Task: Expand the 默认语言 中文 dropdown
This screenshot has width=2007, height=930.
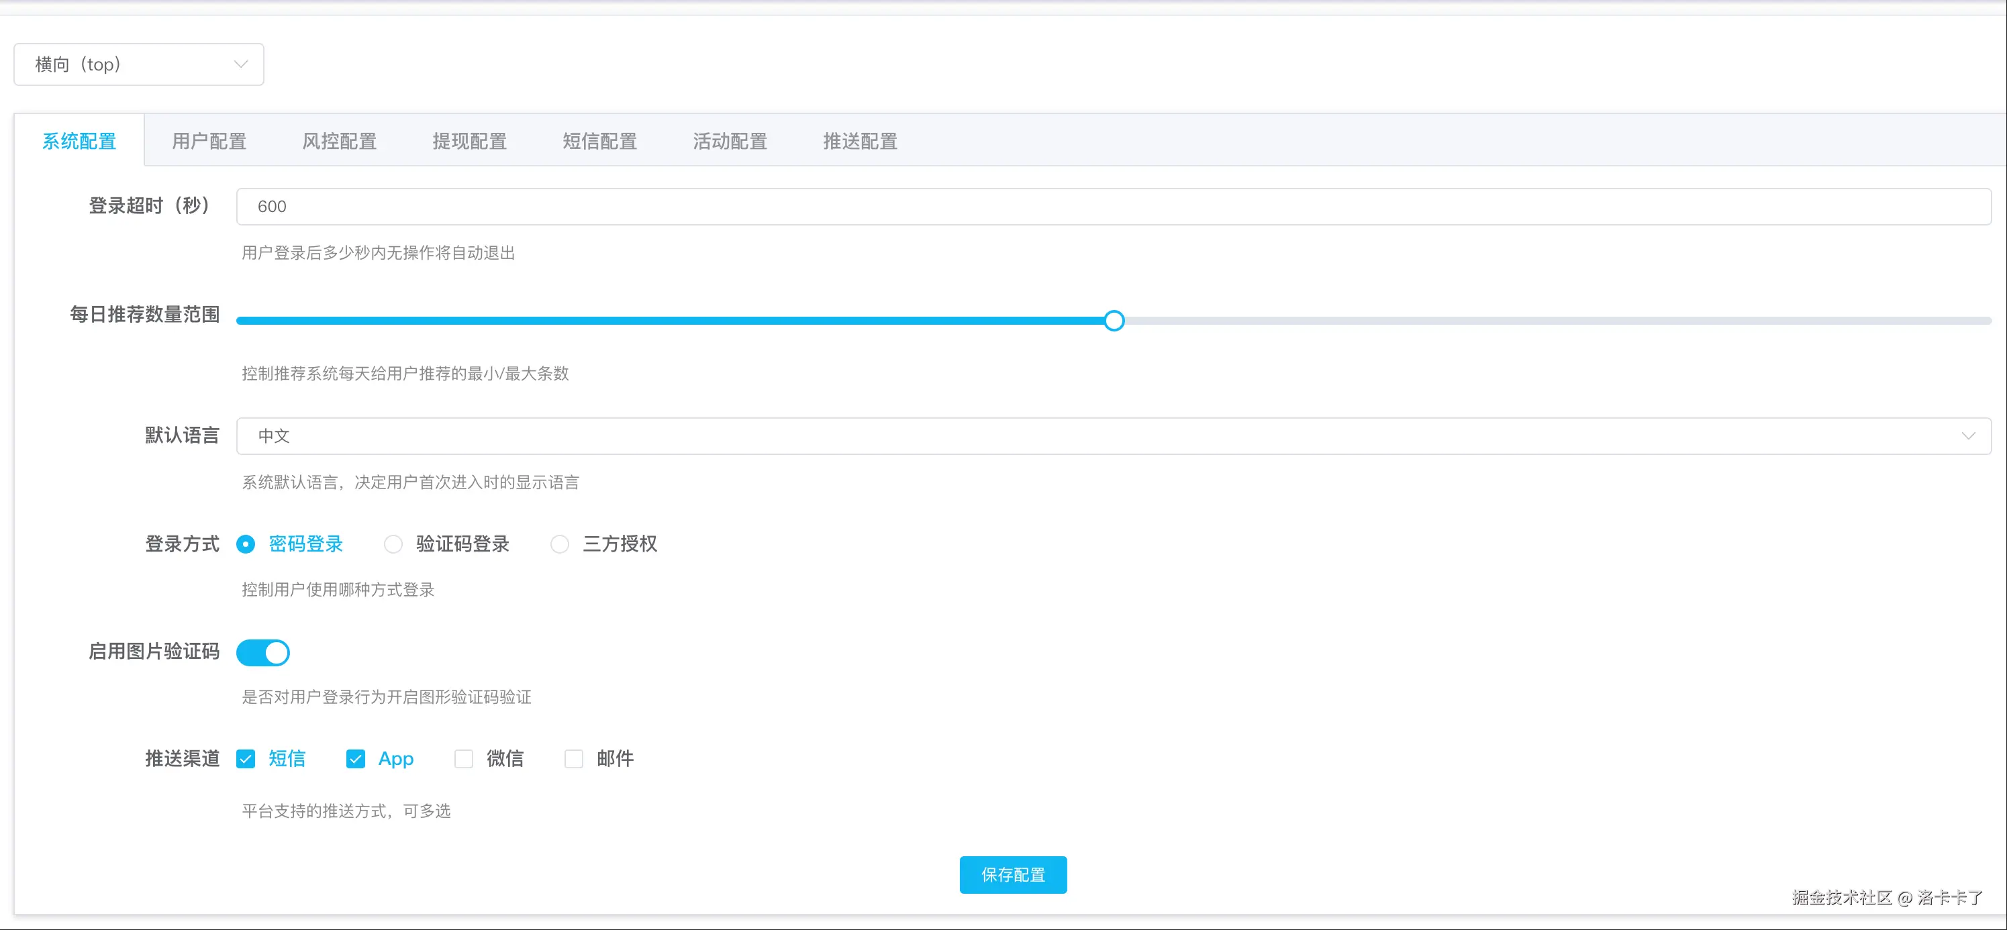Action: point(1113,436)
